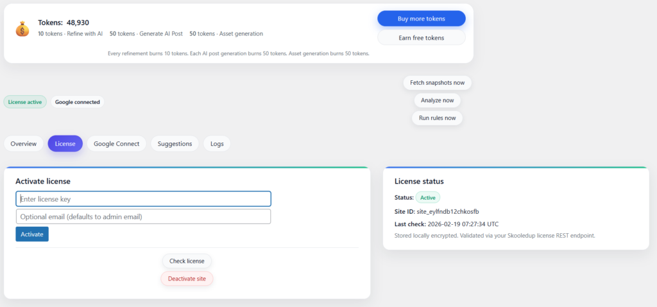Click the red Deactivate site button
The width and height of the screenshot is (657, 307).
click(x=187, y=279)
